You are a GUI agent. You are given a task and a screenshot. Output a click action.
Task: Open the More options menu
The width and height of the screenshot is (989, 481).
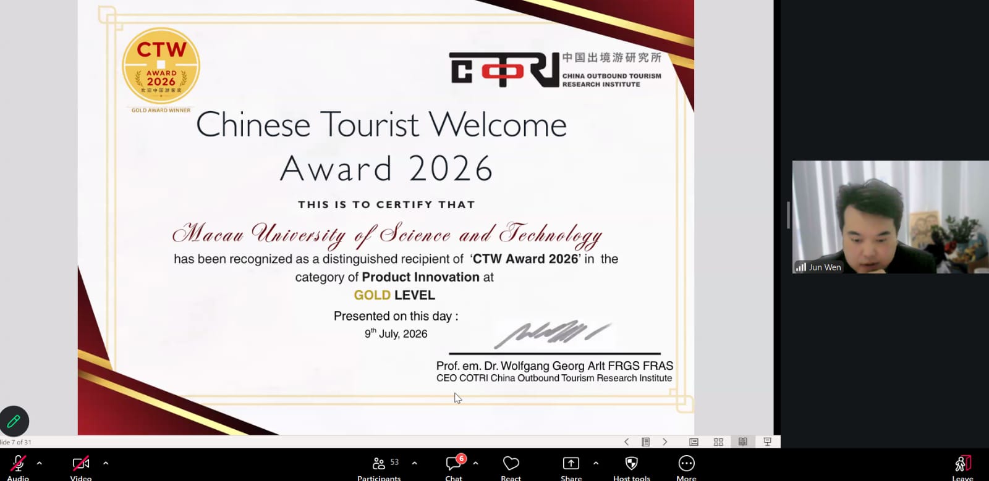point(686,467)
